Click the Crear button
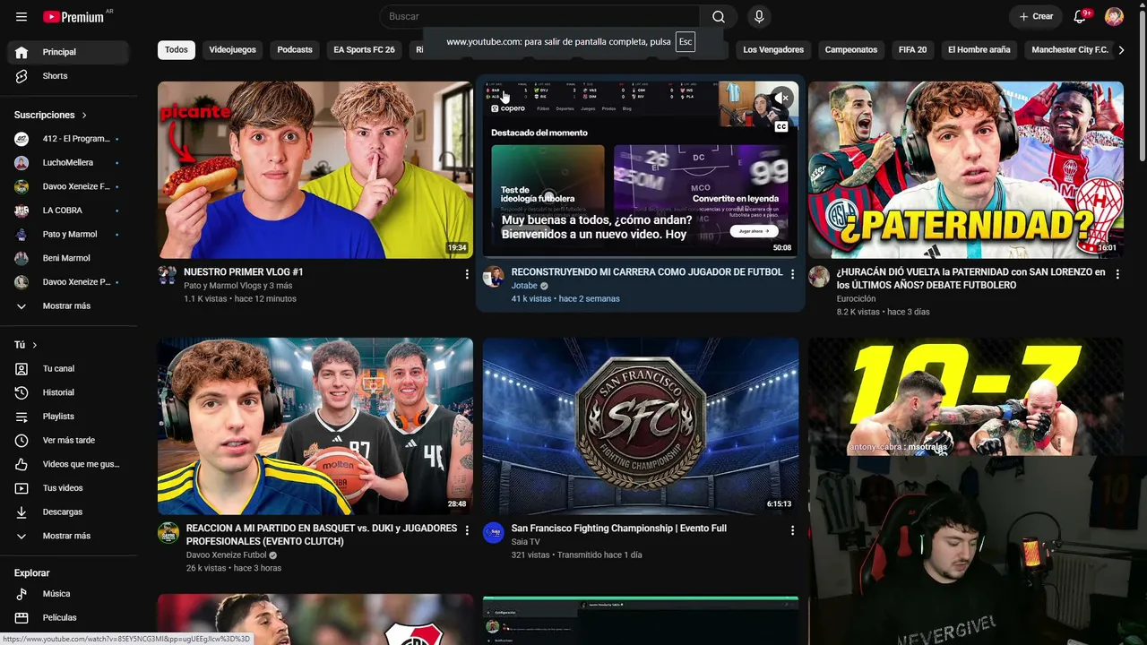This screenshot has height=645, width=1147. point(1036,17)
